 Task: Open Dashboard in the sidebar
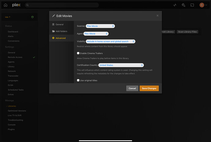pyautogui.click(x=13, y=32)
